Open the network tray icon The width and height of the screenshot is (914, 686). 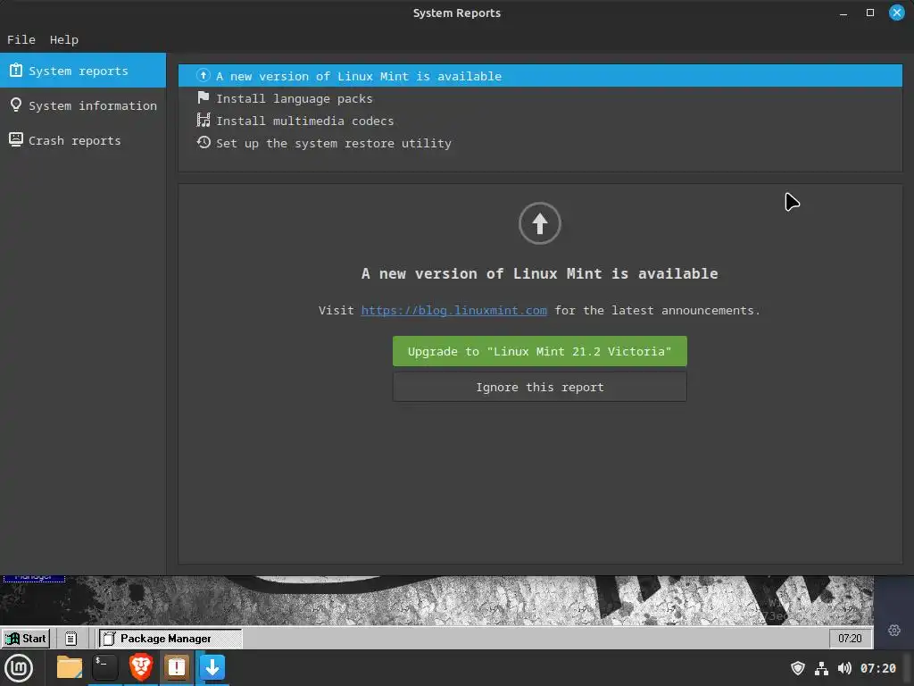[x=821, y=668]
